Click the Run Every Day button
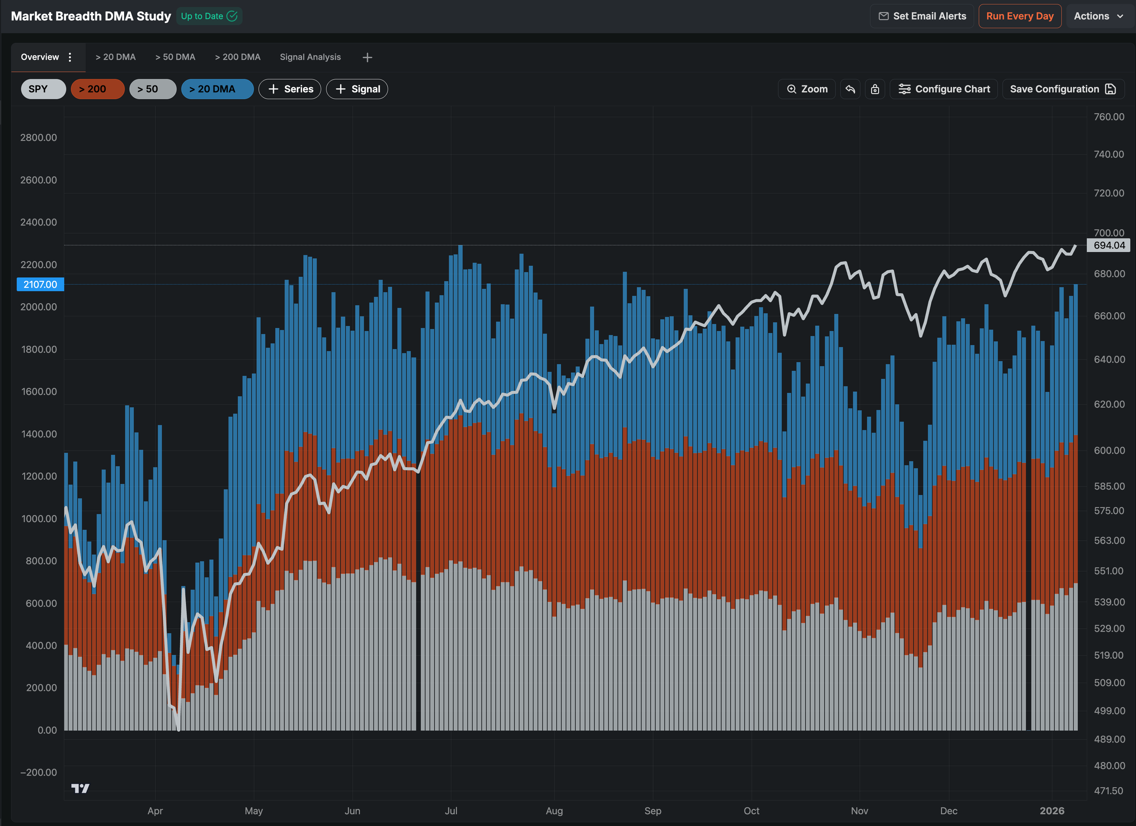 point(1019,16)
